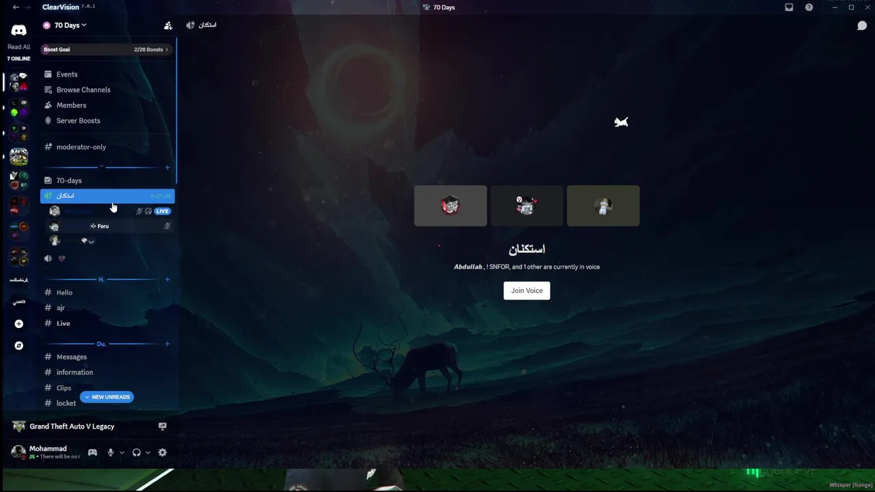
Task: Select the middle voice participant tile
Action: click(526, 206)
